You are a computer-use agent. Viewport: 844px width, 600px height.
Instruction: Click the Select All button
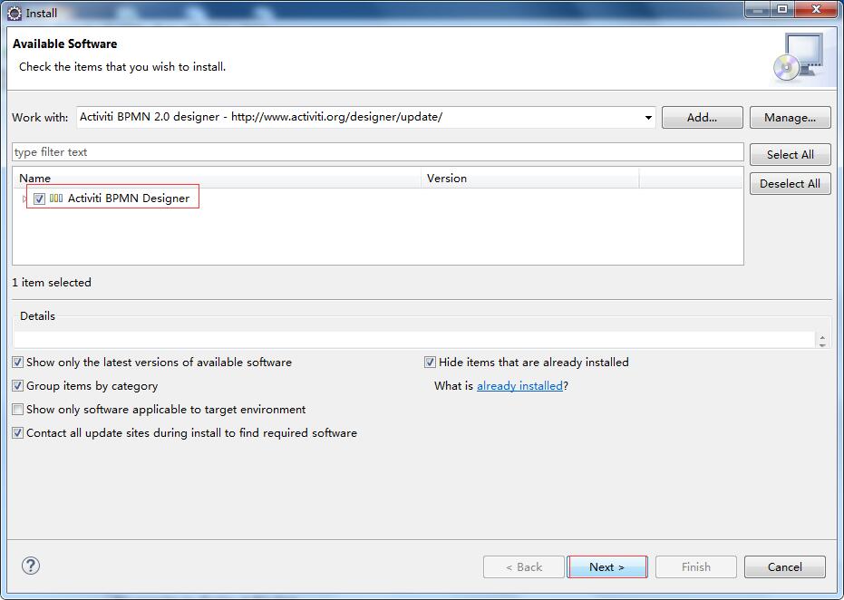coord(791,154)
